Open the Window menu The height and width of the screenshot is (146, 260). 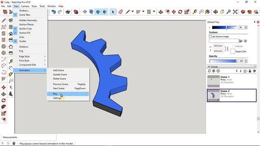pyautogui.click(x=52, y=6)
